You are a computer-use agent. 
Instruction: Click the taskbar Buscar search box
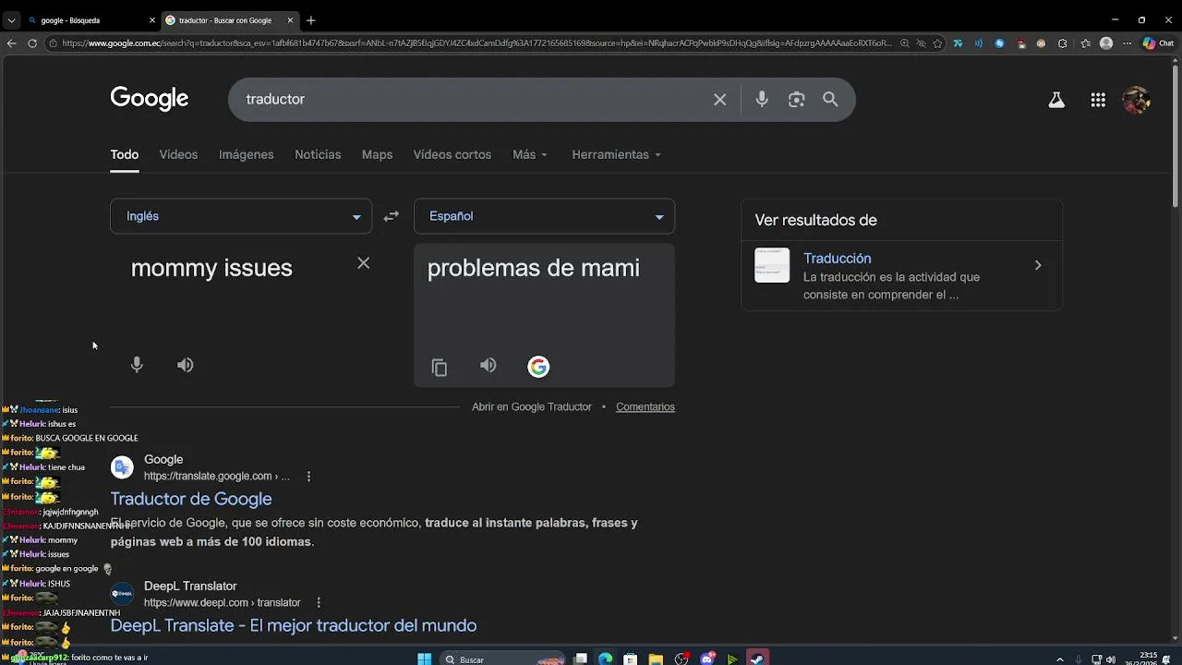point(501,659)
